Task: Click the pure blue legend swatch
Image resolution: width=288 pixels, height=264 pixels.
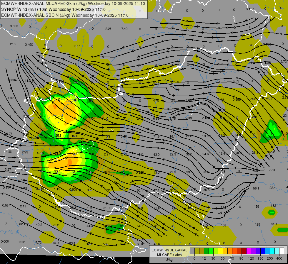Action: (263, 251)
